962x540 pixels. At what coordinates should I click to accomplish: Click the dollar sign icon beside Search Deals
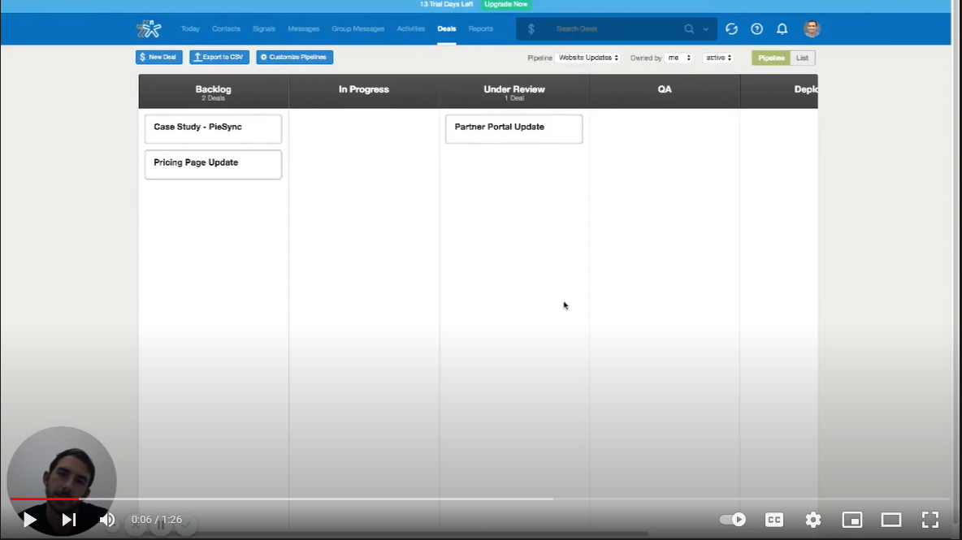coord(531,28)
